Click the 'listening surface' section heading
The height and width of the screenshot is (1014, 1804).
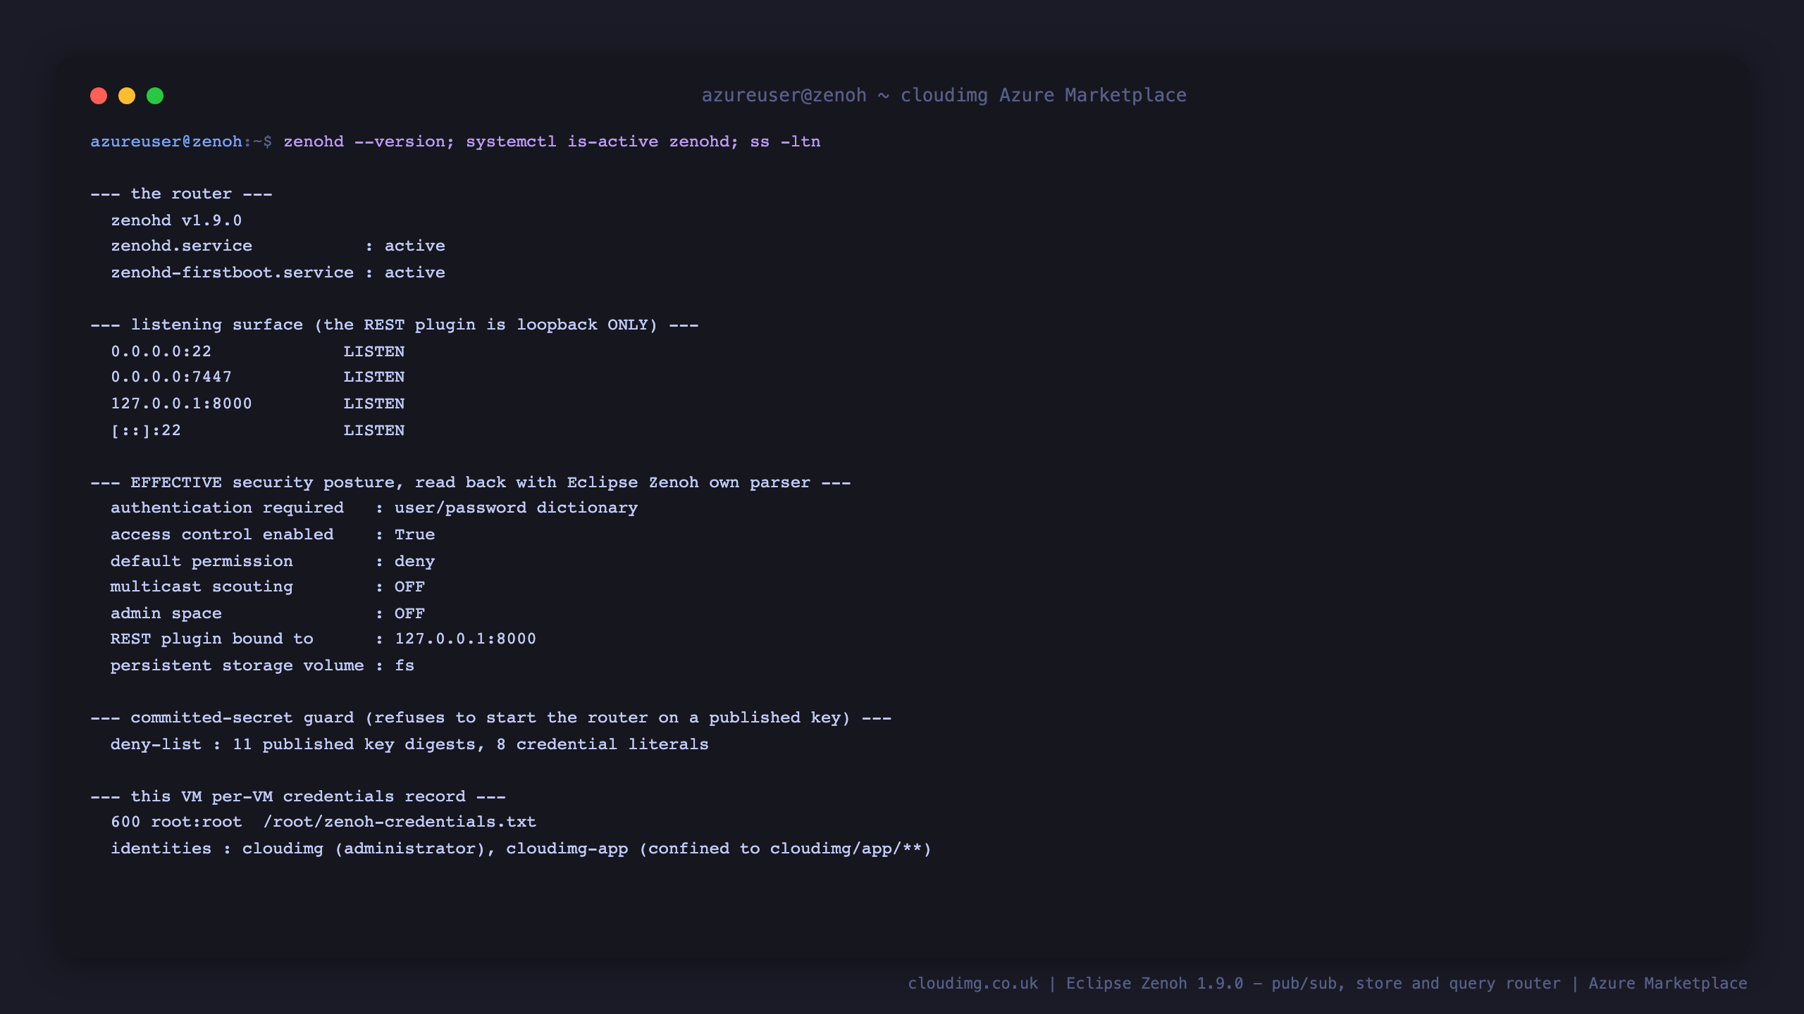point(395,325)
